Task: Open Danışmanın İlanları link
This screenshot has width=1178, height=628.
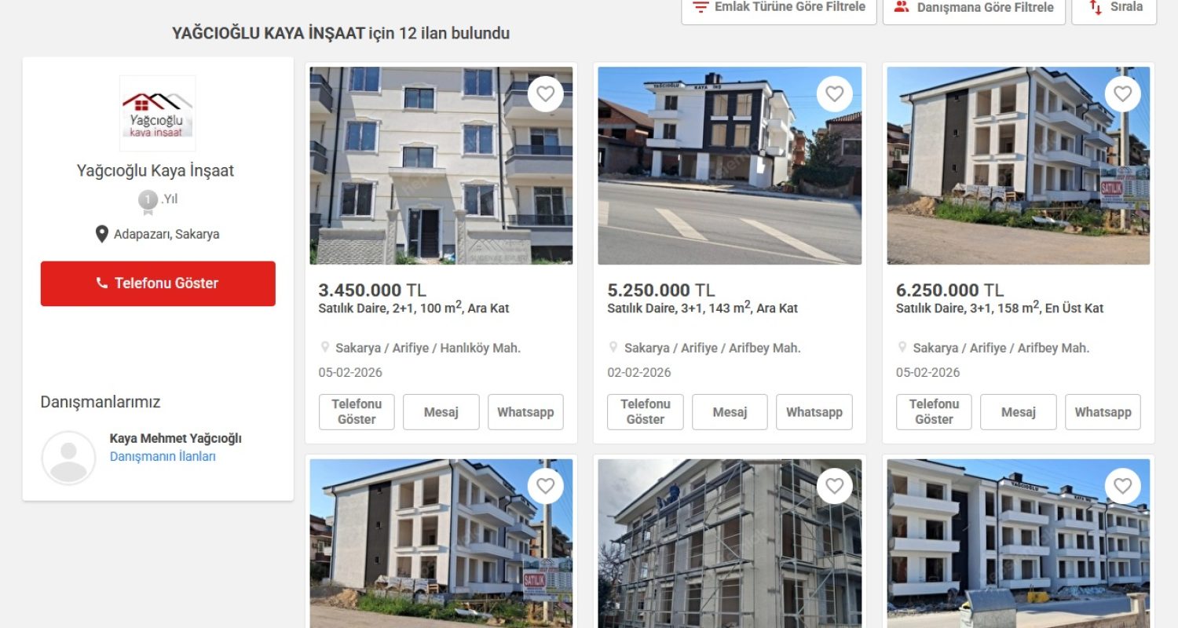Action: [163, 456]
